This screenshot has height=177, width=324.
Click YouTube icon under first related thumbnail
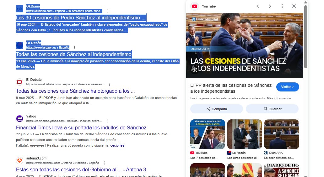tap(192, 153)
